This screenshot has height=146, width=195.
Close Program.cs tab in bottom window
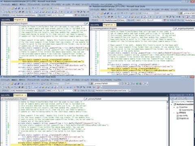25,95
